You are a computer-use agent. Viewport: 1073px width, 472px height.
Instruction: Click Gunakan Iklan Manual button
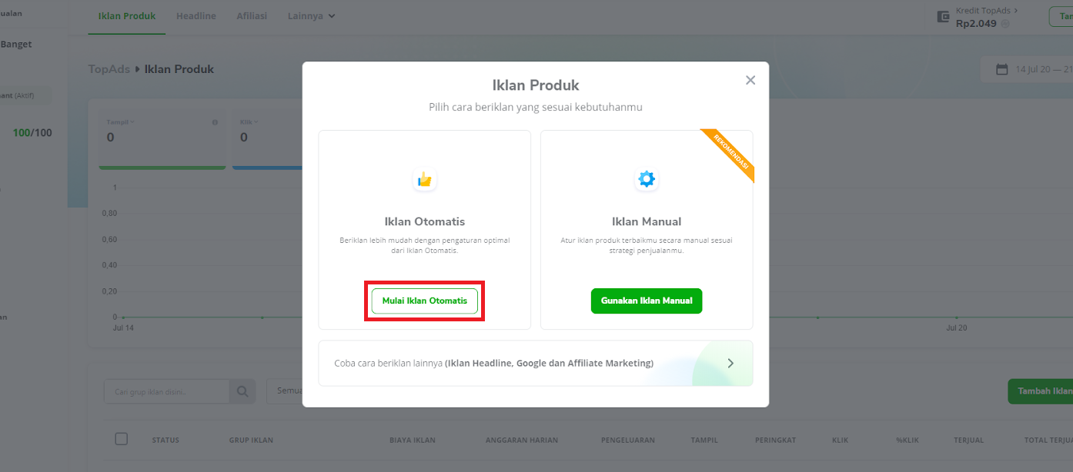(x=647, y=301)
